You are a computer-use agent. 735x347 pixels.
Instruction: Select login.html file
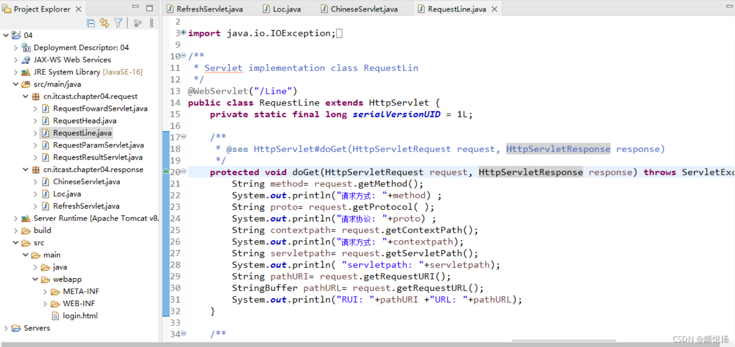tap(80, 316)
